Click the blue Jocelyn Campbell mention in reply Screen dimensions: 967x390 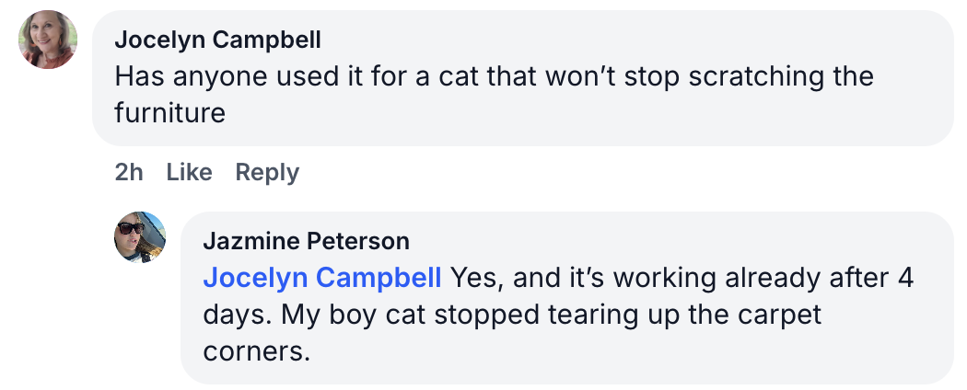[x=322, y=278]
